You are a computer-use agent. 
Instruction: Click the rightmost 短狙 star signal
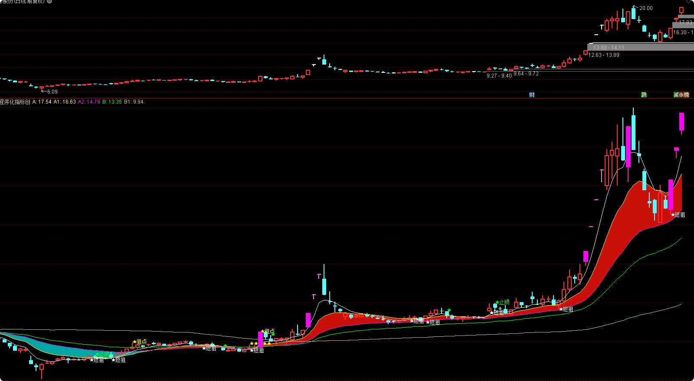pos(673,215)
